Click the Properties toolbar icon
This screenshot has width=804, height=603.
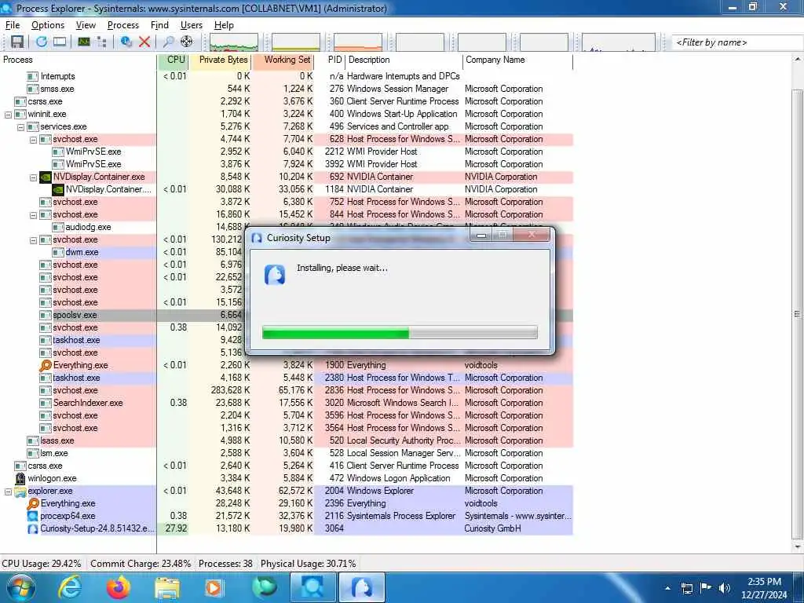pos(126,42)
